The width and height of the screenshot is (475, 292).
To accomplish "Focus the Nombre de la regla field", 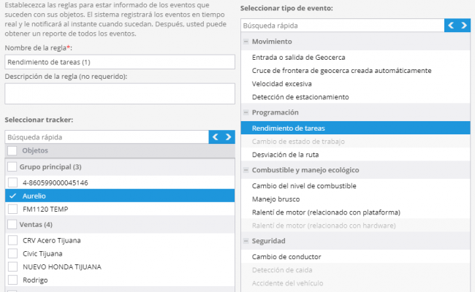I will 120,62.
